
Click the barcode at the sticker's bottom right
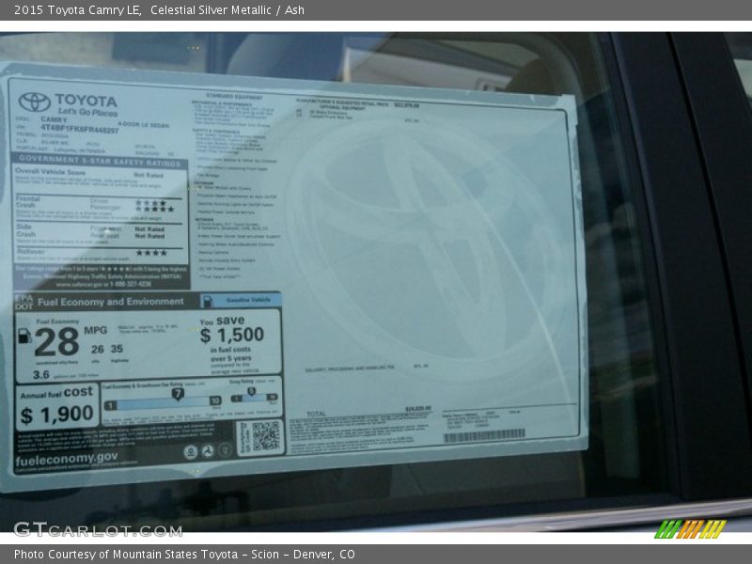(x=484, y=436)
